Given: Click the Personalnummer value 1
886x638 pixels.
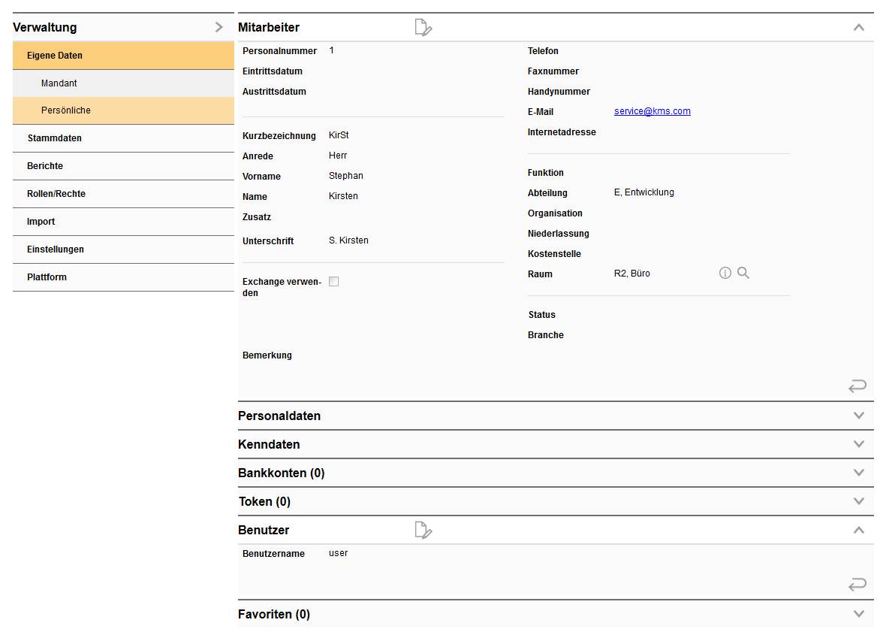Looking at the screenshot, I should pyautogui.click(x=332, y=50).
